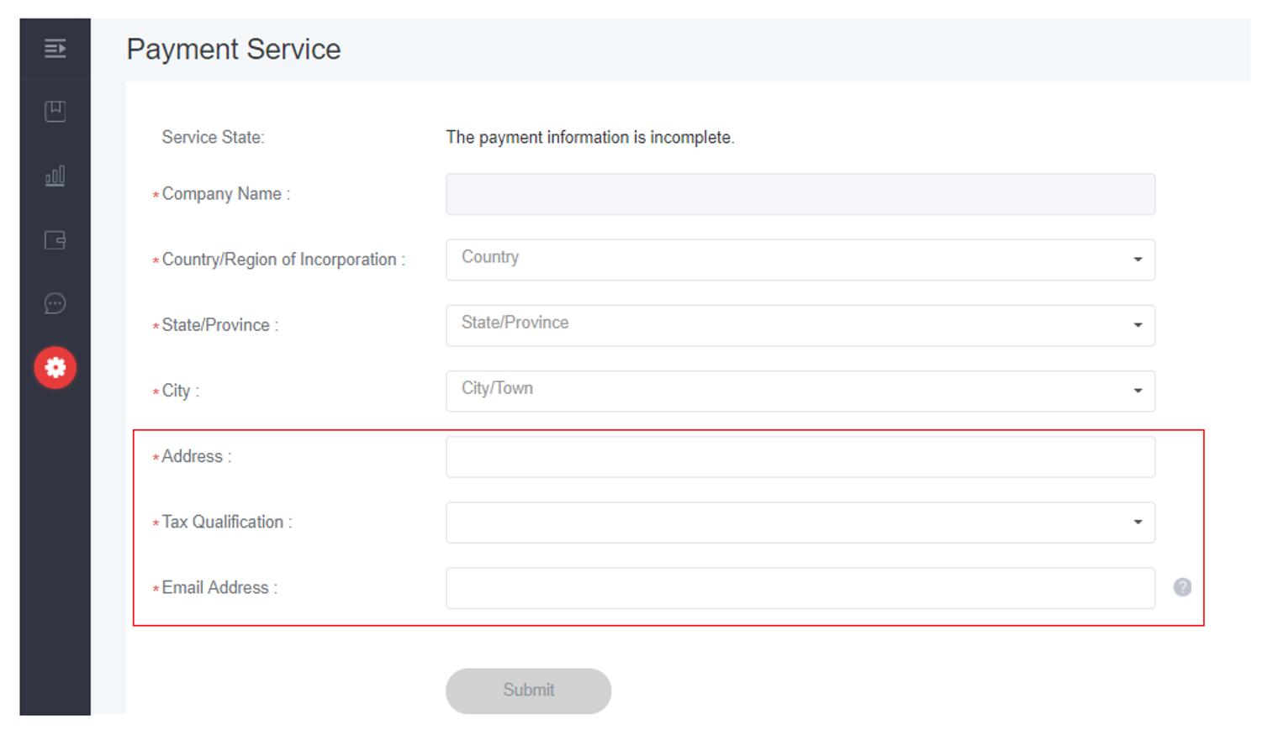Viewport: 1273px width, 730px height.
Task: Open the analytics bar chart section
Action: click(55, 176)
